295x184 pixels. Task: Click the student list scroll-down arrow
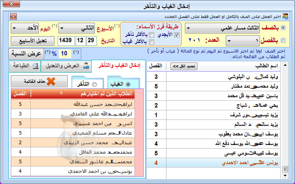(x=285, y=176)
